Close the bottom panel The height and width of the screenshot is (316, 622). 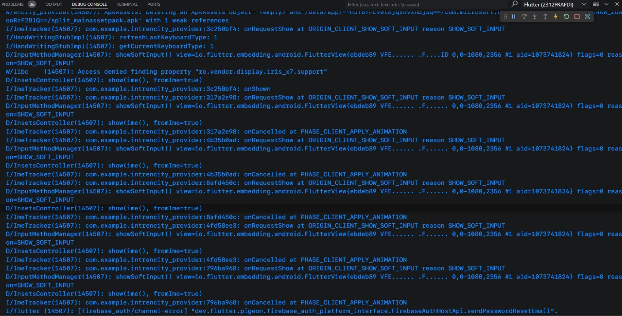point(618,4)
